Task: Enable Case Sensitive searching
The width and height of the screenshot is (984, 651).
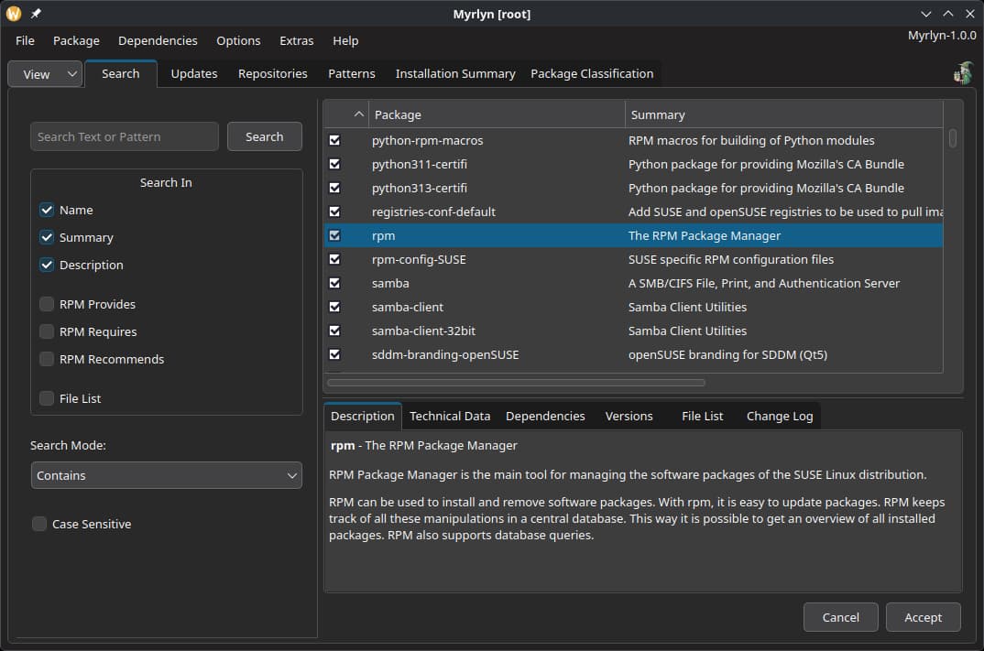Action: click(39, 524)
